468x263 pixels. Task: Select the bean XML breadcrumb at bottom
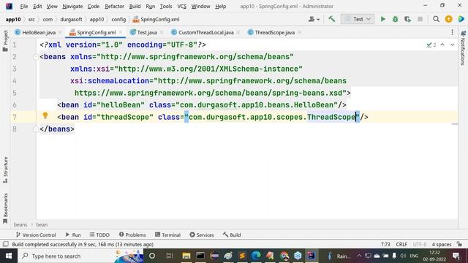42,225
